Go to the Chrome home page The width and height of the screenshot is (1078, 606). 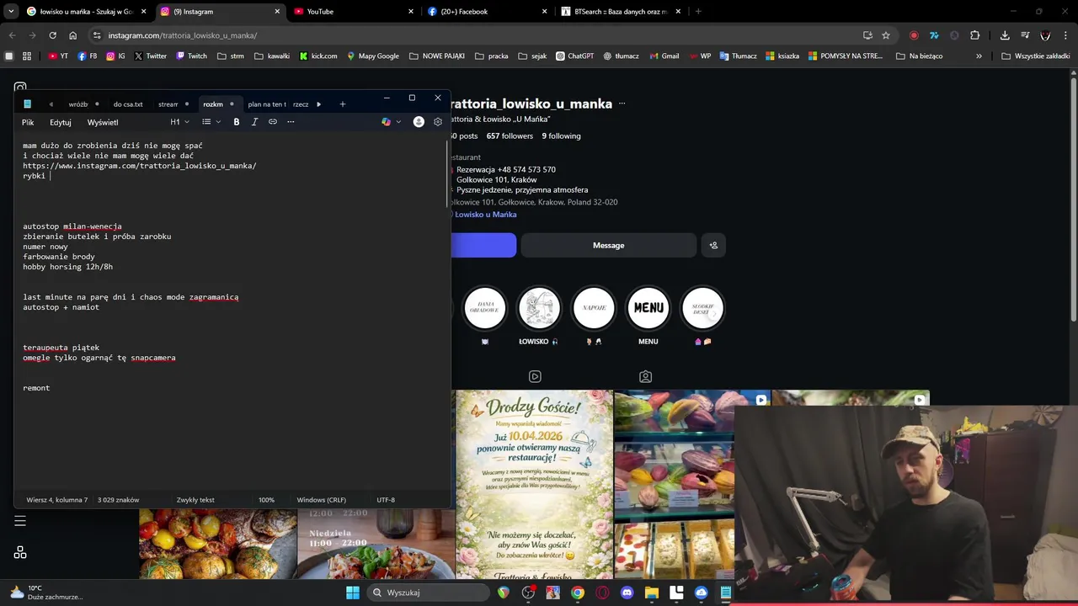point(72,35)
